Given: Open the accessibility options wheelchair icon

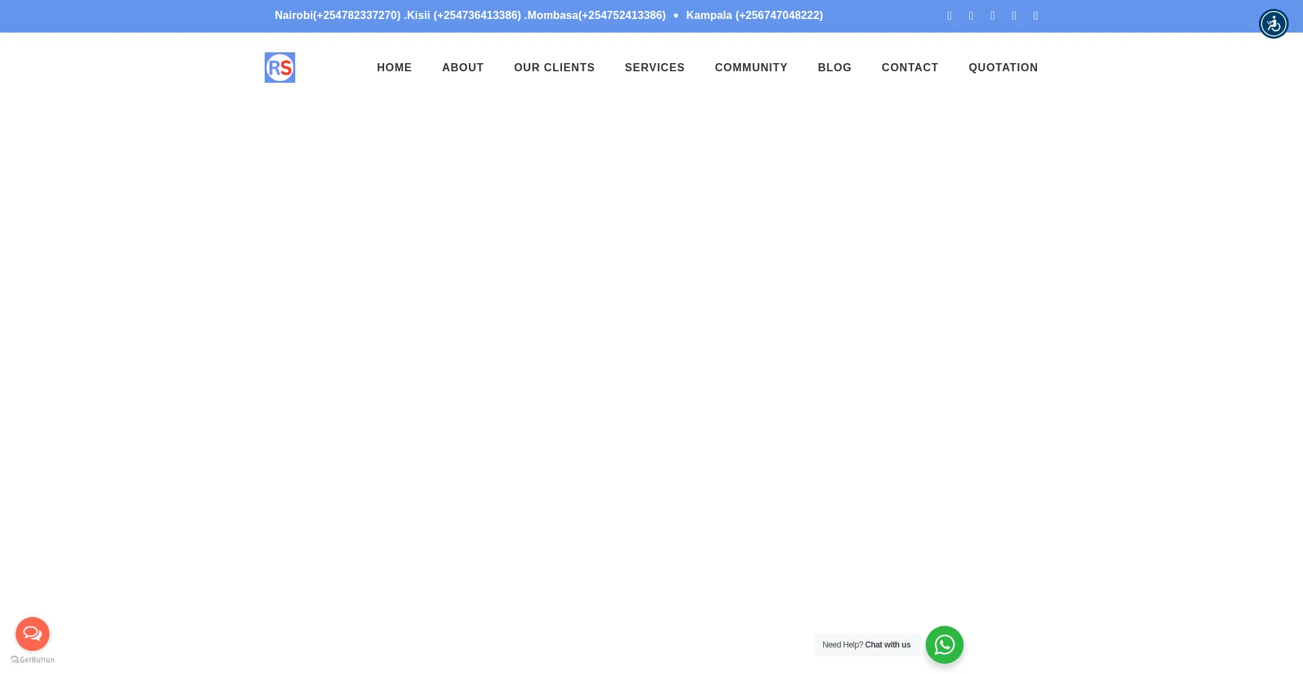Looking at the screenshot, I should point(1273,24).
